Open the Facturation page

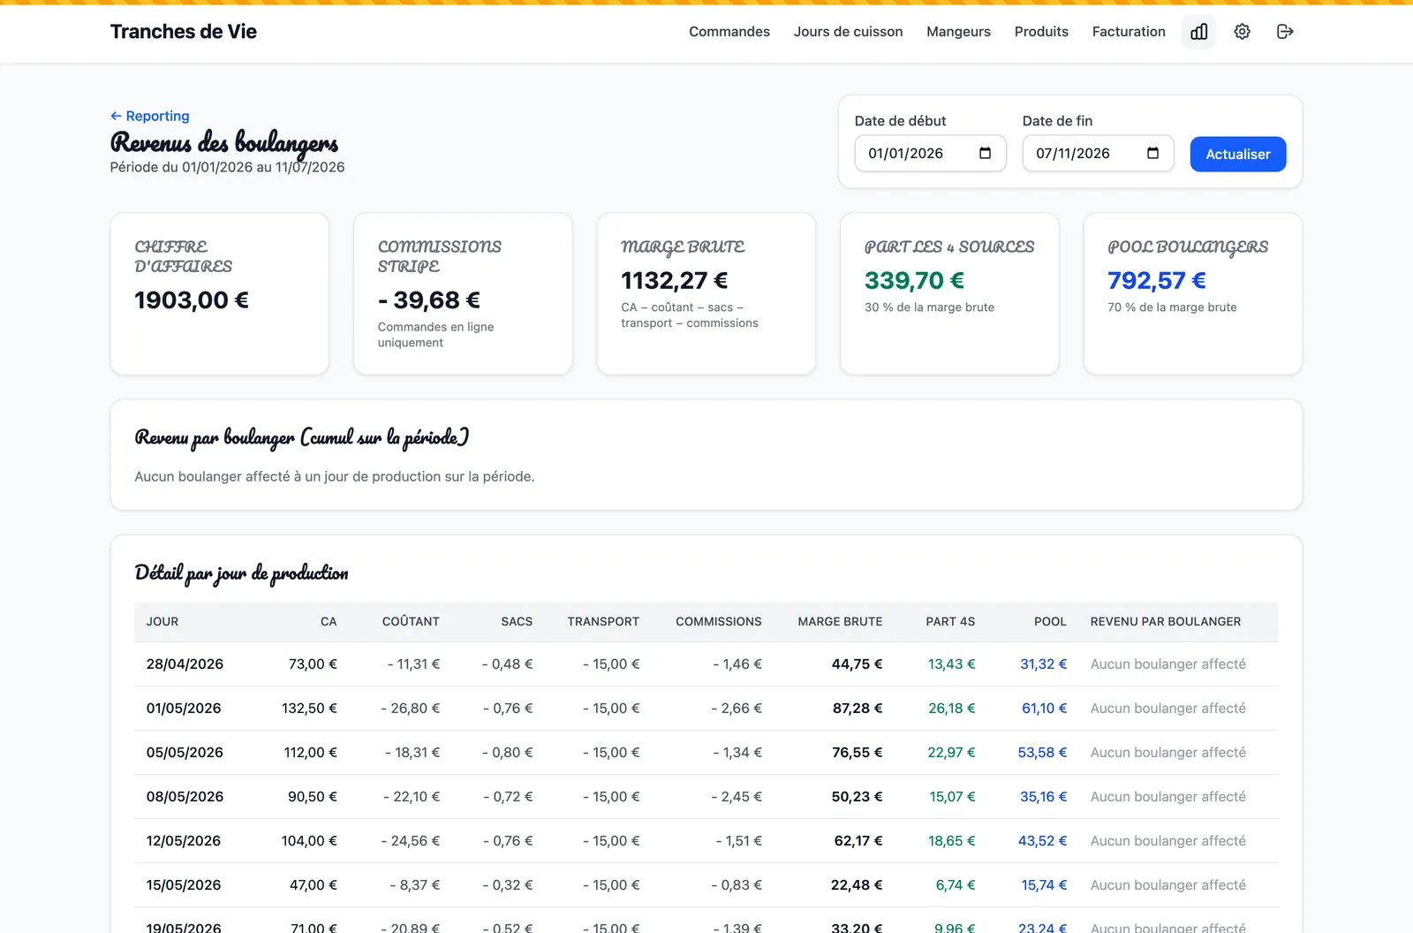point(1129,32)
